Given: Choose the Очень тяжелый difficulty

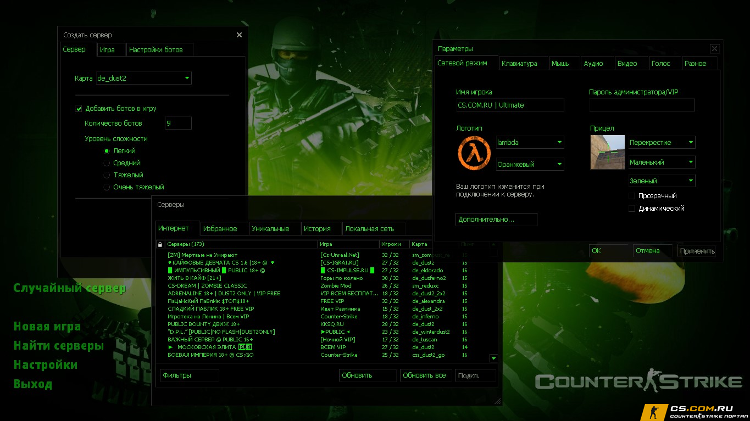Looking at the screenshot, I should coord(107,187).
